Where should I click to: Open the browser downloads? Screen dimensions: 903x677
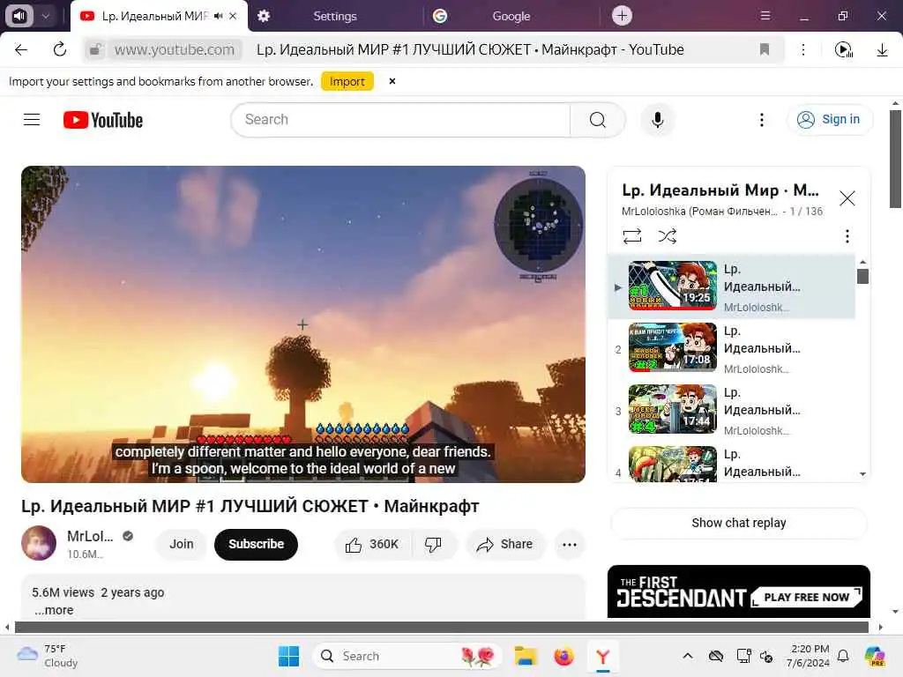(x=882, y=49)
